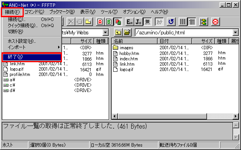Open the オプション(O) menu
This screenshot has height=150, width=241.
click(134, 12)
